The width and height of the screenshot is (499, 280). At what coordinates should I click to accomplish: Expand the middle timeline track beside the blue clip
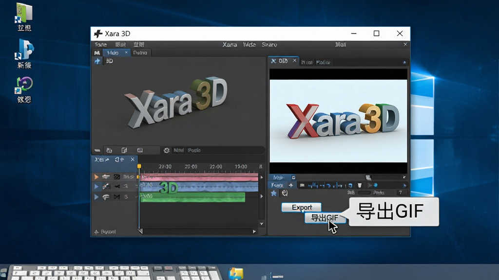96,186
